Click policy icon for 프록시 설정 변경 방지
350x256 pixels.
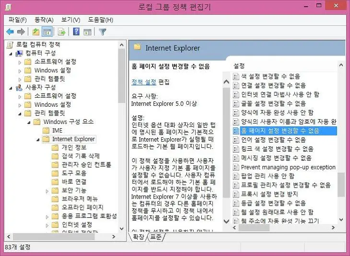[x=236, y=194]
